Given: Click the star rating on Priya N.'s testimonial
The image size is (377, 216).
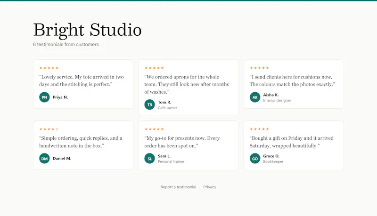Looking at the screenshot, I should coord(49,68).
